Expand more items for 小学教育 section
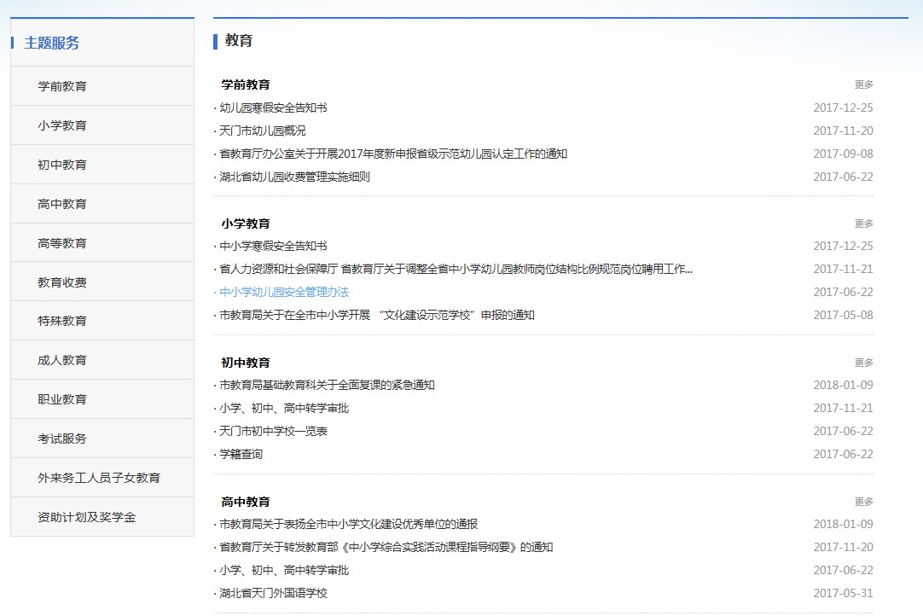This screenshot has height=616, width=923. tap(863, 224)
